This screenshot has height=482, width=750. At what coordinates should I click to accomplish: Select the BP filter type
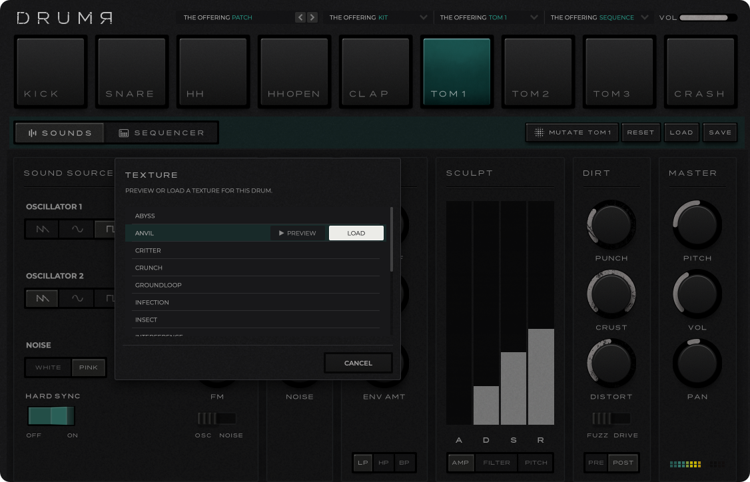click(404, 463)
